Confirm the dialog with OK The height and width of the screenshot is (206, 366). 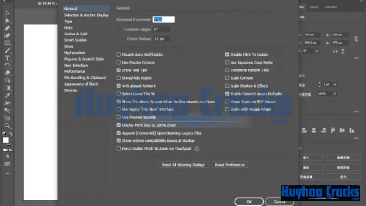(249, 201)
